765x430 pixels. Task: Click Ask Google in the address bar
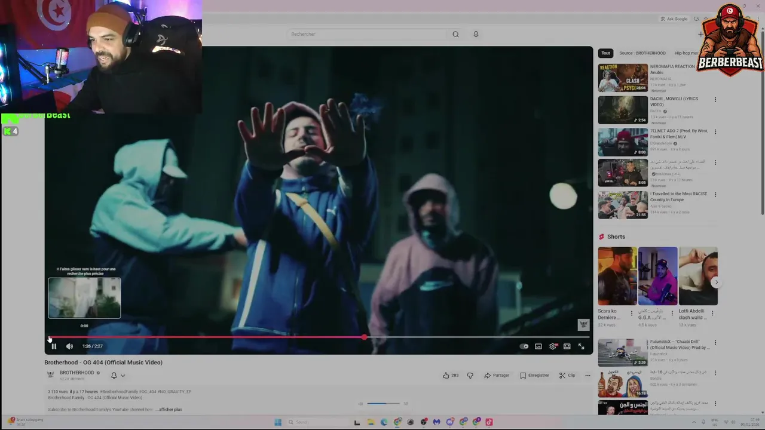pyautogui.click(x=674, y=19)
